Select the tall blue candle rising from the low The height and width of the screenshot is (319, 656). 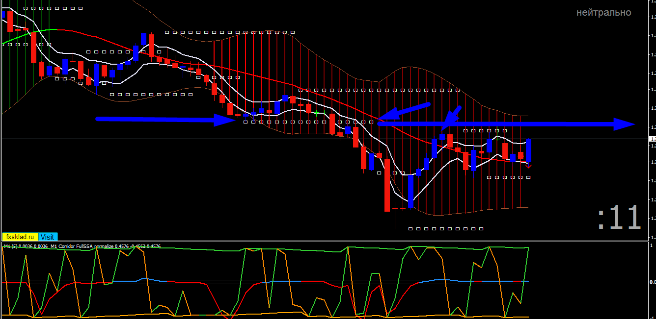point(410,192)
